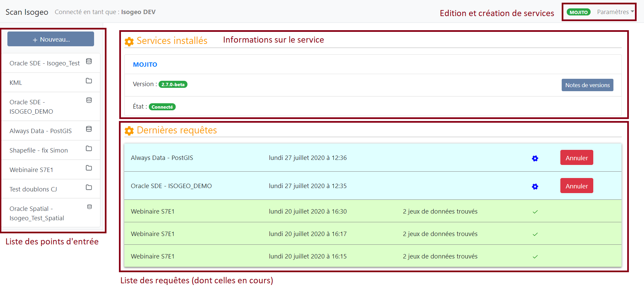
Task: Click 'Webinaire S7E1' name in the 16:30 request row
Action: [x=153, y=212]
